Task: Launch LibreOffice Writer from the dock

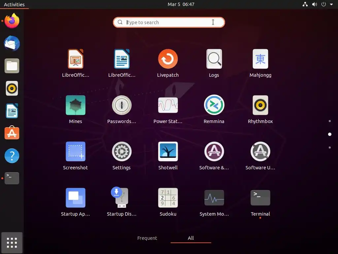Action: point(12,111)
